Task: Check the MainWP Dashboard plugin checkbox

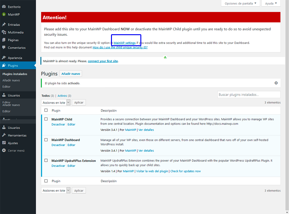Action: pyautogui.click(x=46, y=140)
